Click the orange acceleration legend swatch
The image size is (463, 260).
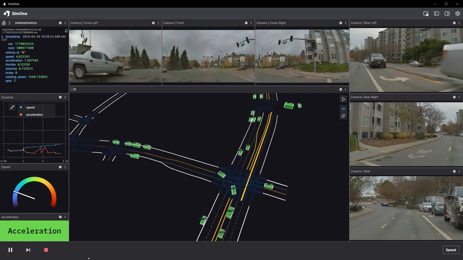click(21, 114)
